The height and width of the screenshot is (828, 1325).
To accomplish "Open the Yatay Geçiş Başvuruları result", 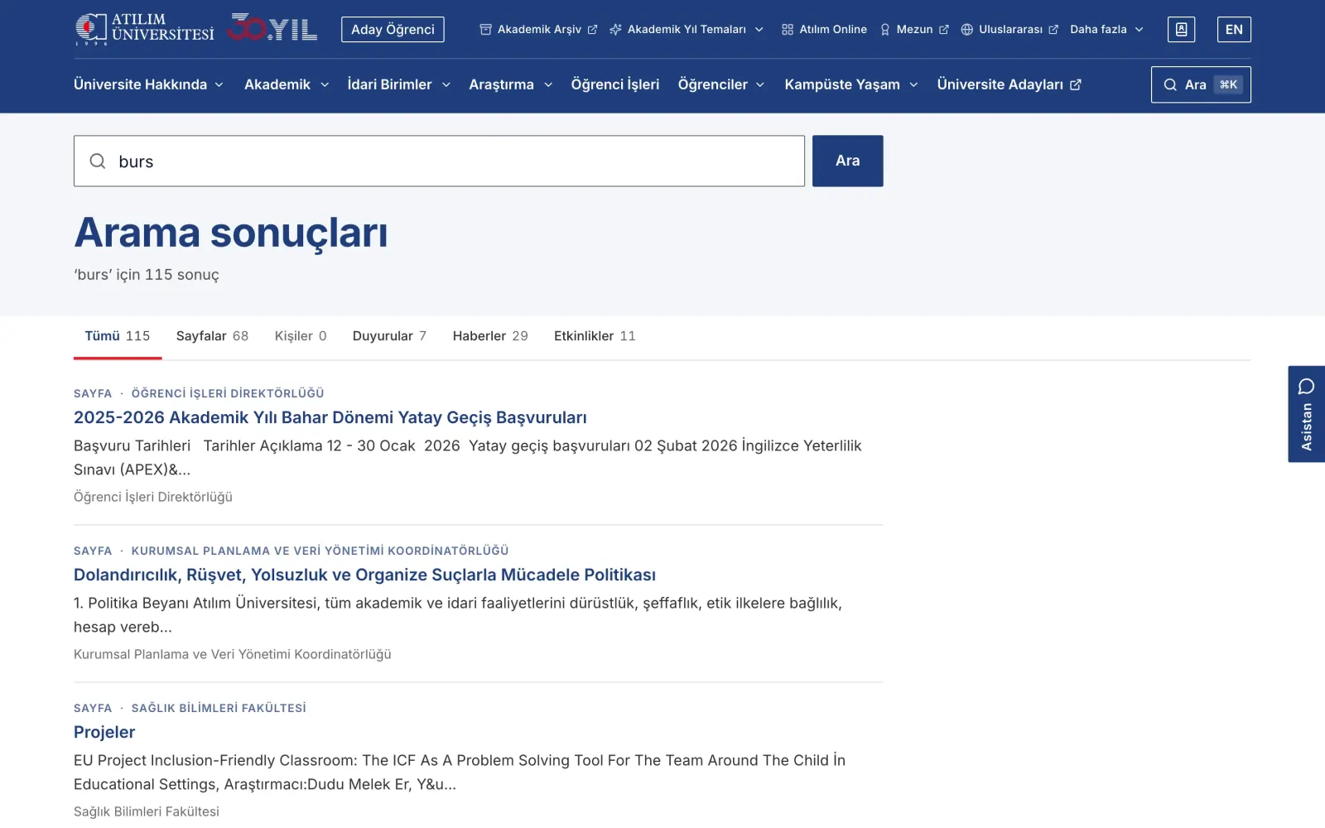I will click(330, 417).
